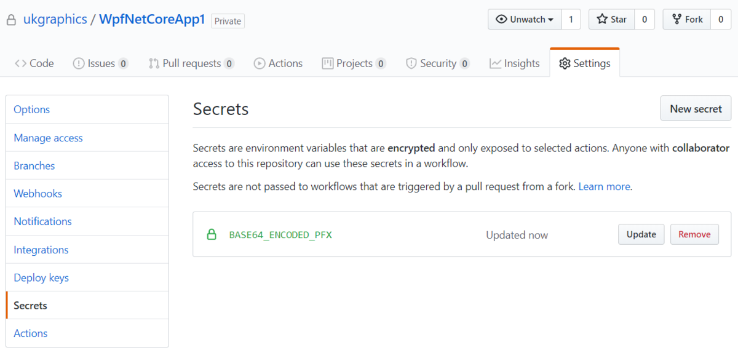Go to Branches settings
Image resolution: width=738 pixels, height=353 pixels.
click(87, 165)
